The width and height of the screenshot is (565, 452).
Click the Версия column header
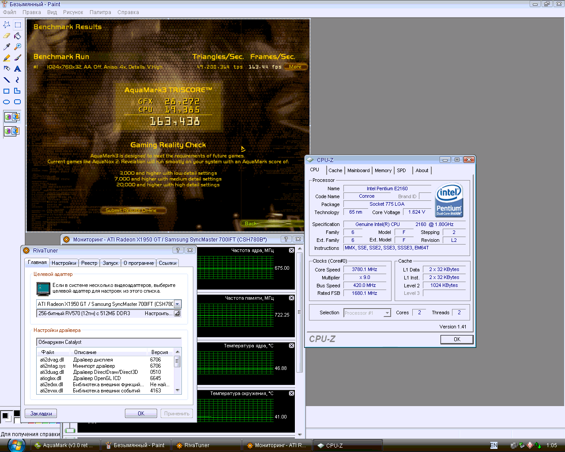(x=160, y=352)
